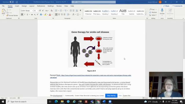Apply Text Effects icon

tap(41, 14)
